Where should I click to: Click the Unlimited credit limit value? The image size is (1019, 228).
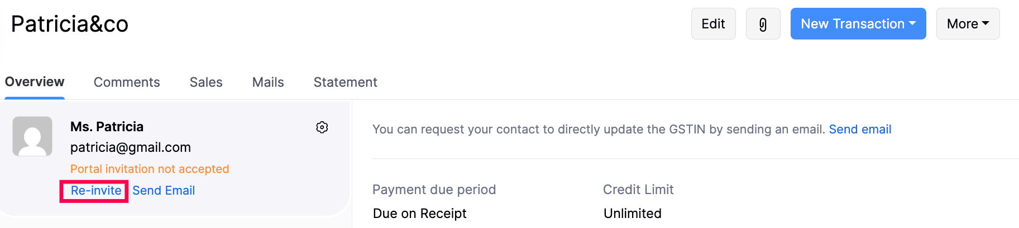tap(633, 214)
